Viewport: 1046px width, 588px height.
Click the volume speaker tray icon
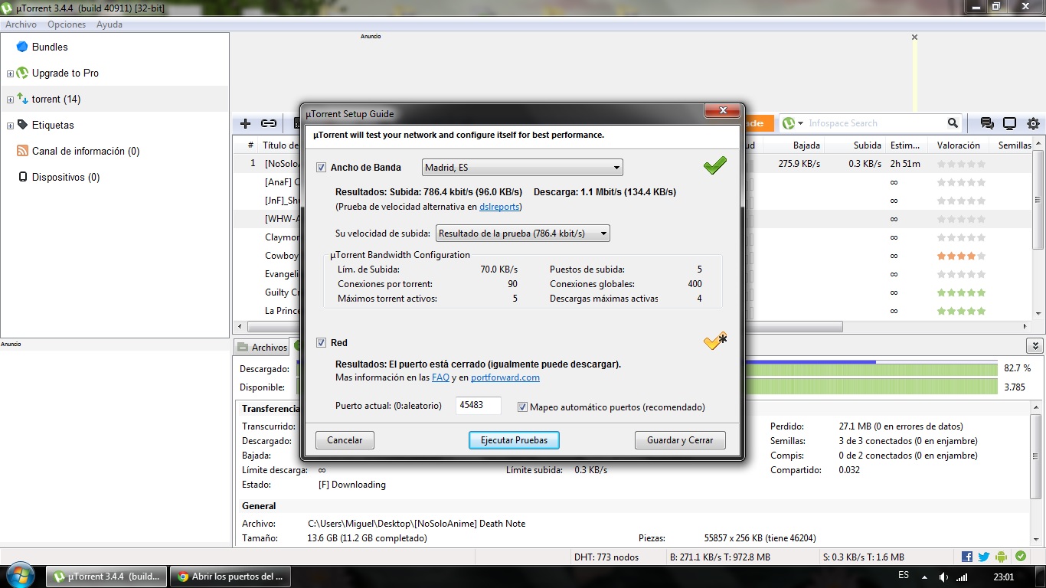point(943,577)
